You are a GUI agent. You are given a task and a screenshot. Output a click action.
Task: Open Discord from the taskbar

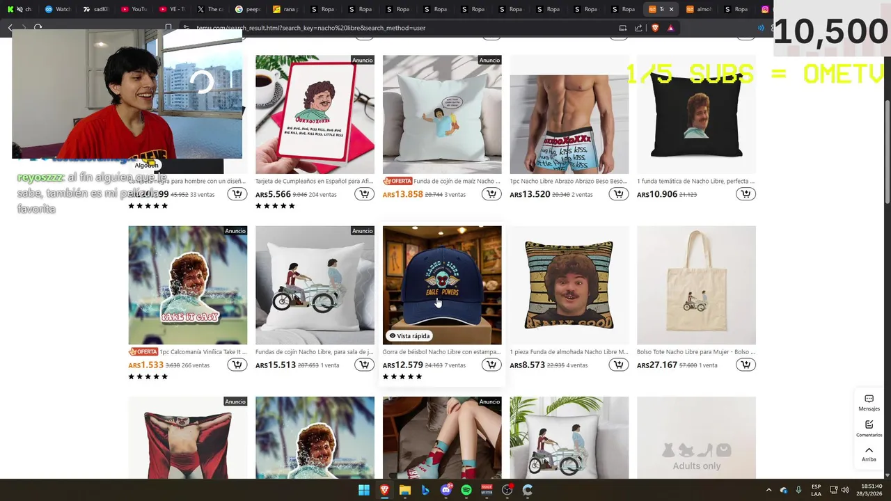(x=446, y=490)
